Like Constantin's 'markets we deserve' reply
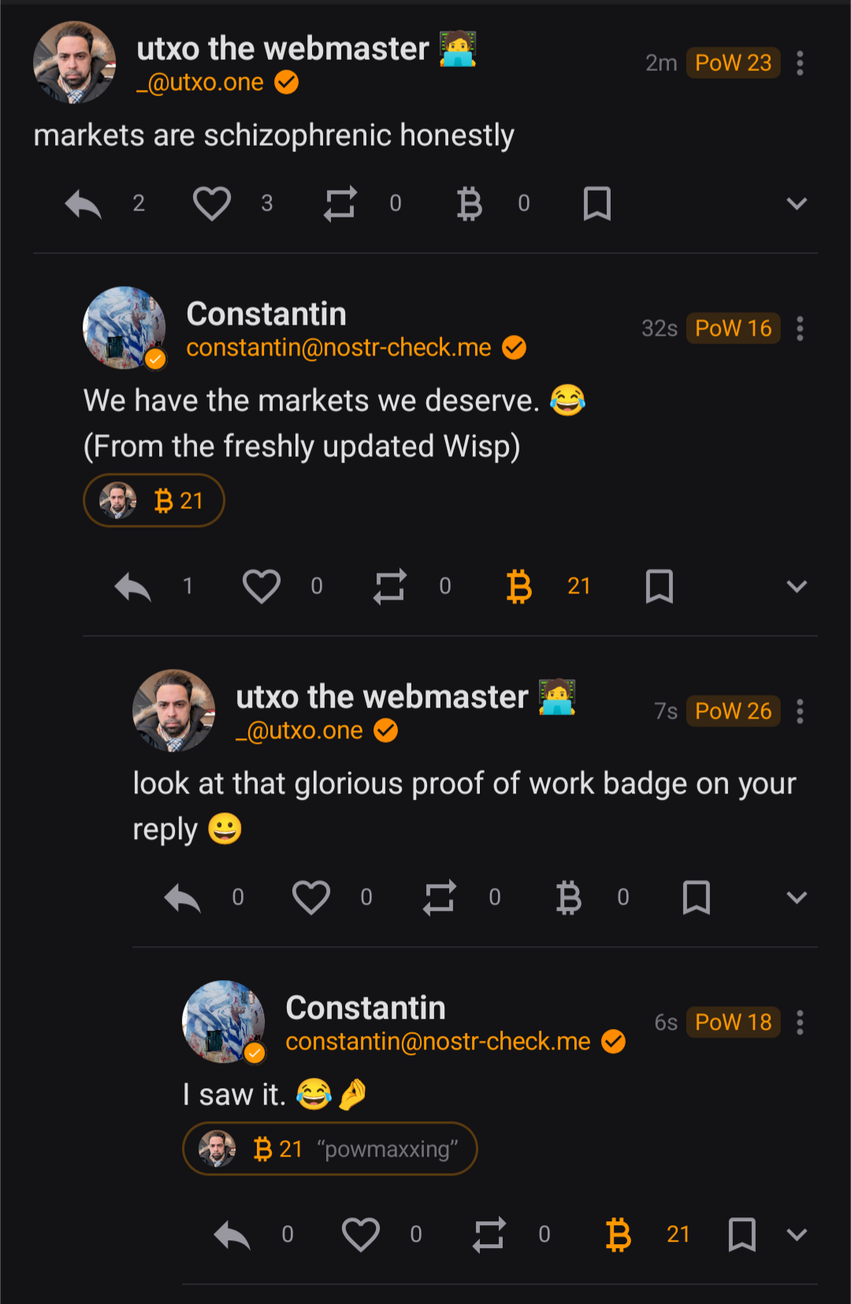 tap(262, 586)
